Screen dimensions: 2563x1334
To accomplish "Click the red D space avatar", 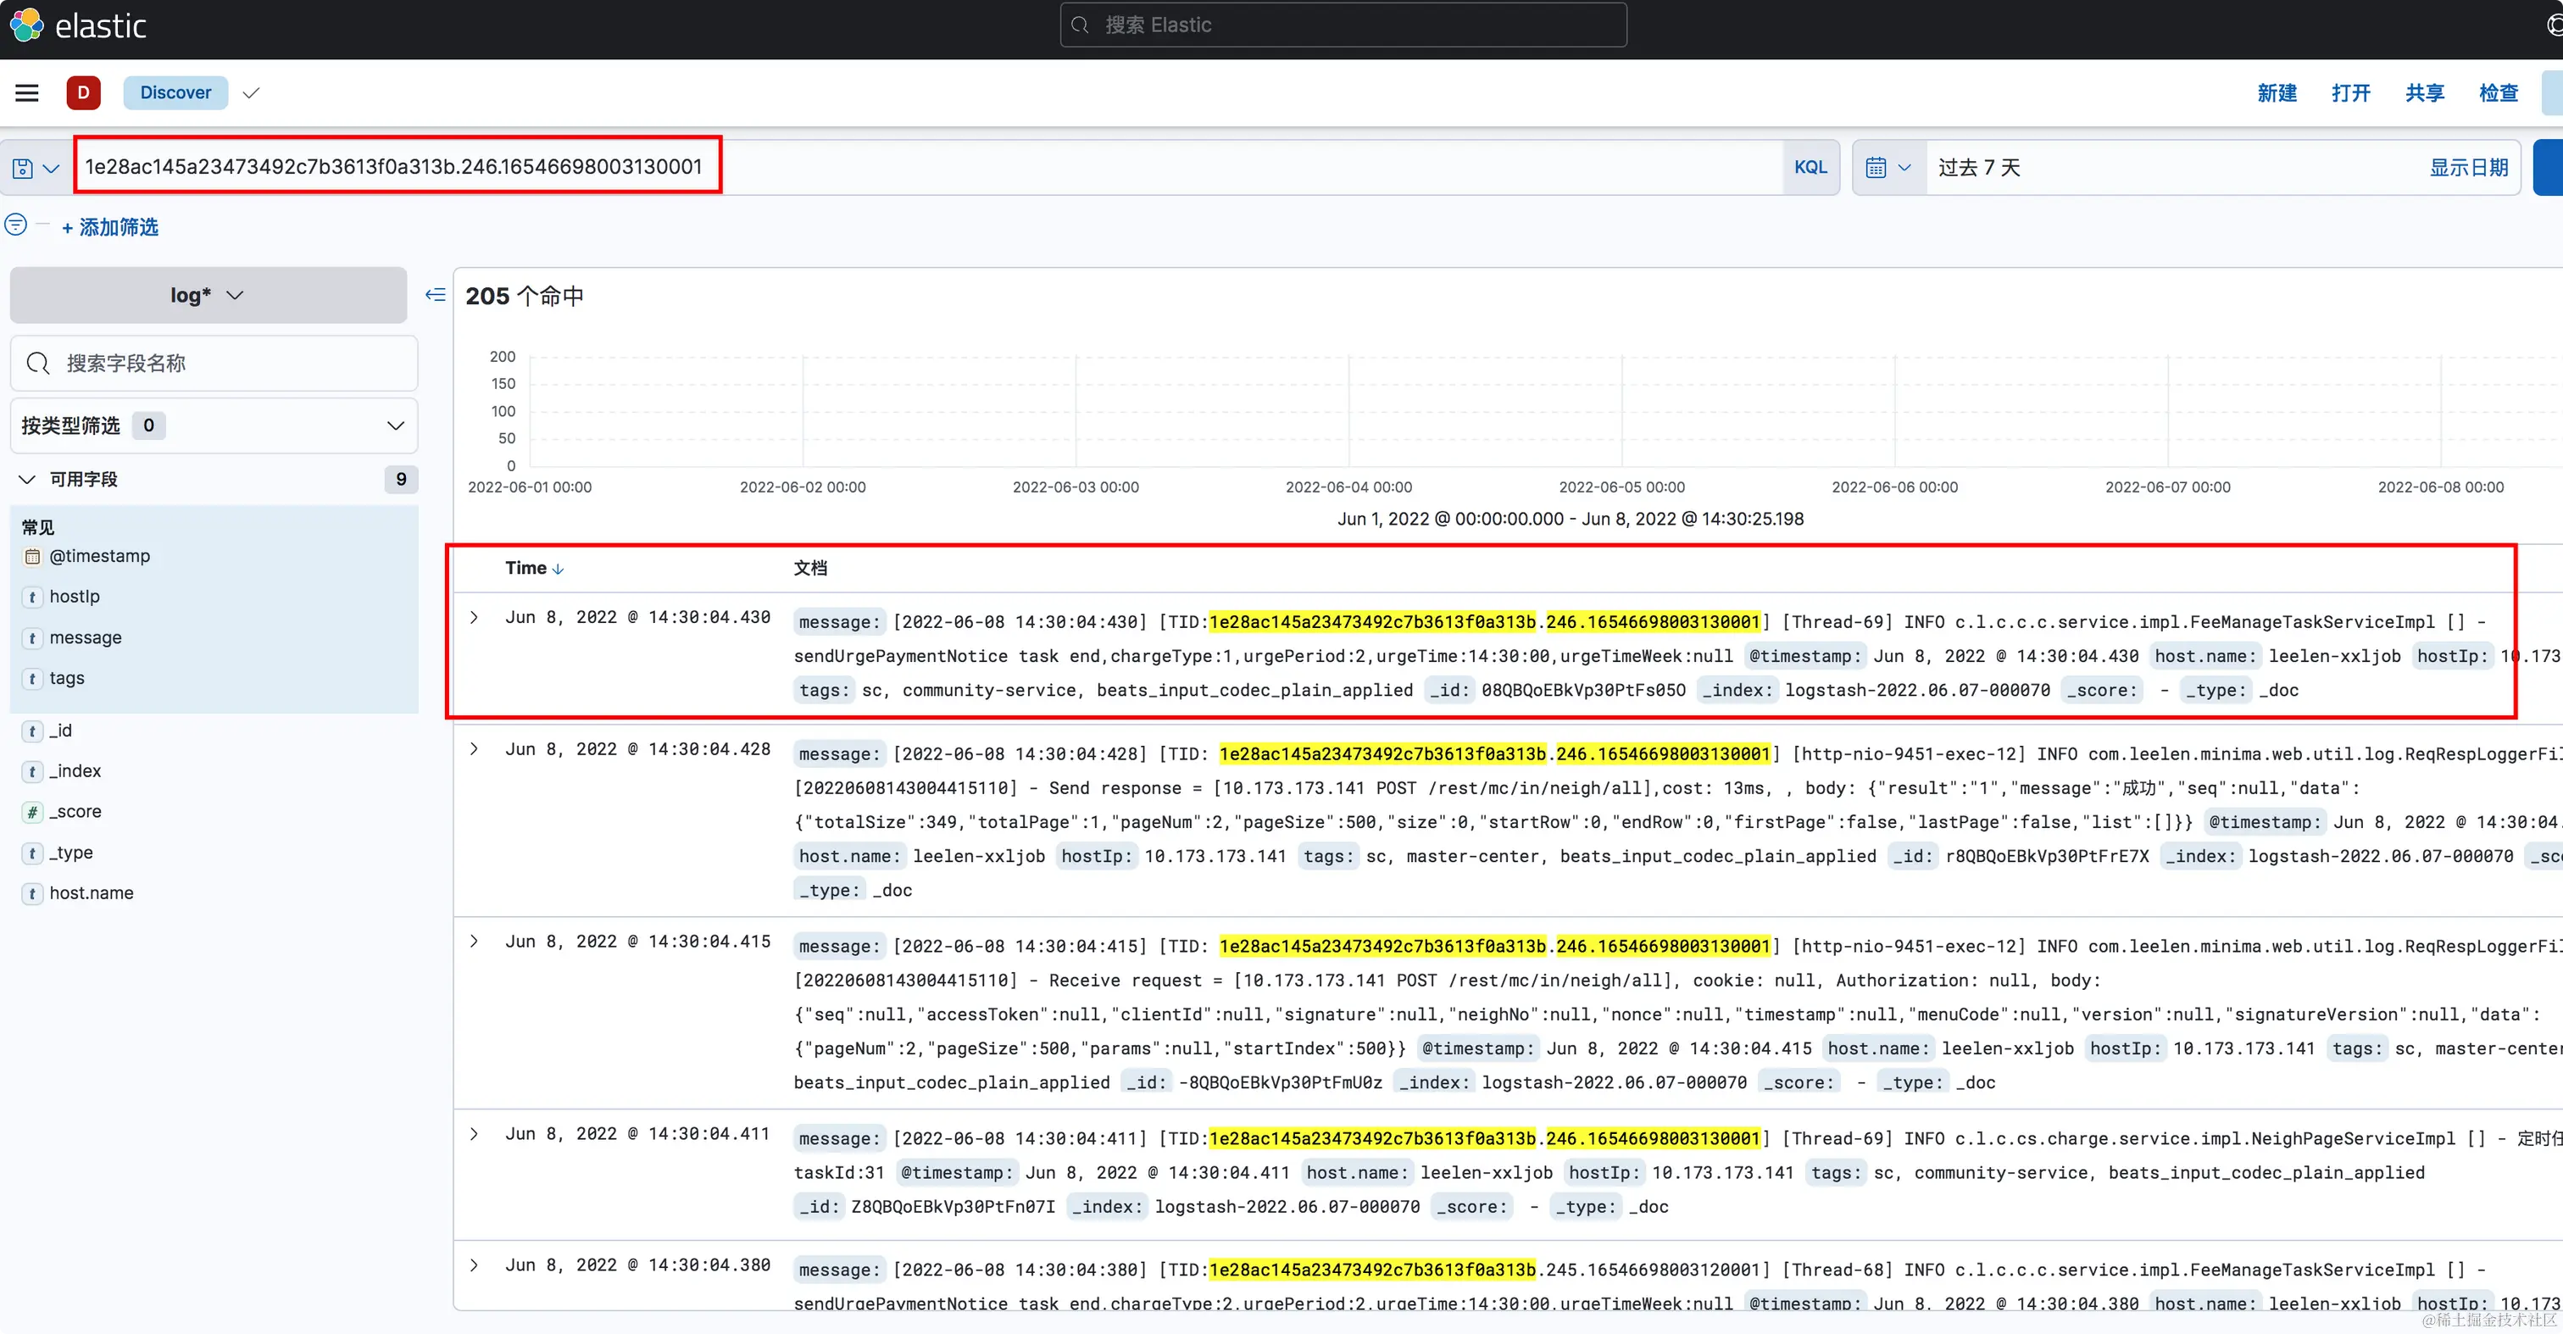I will pos(84,92).
